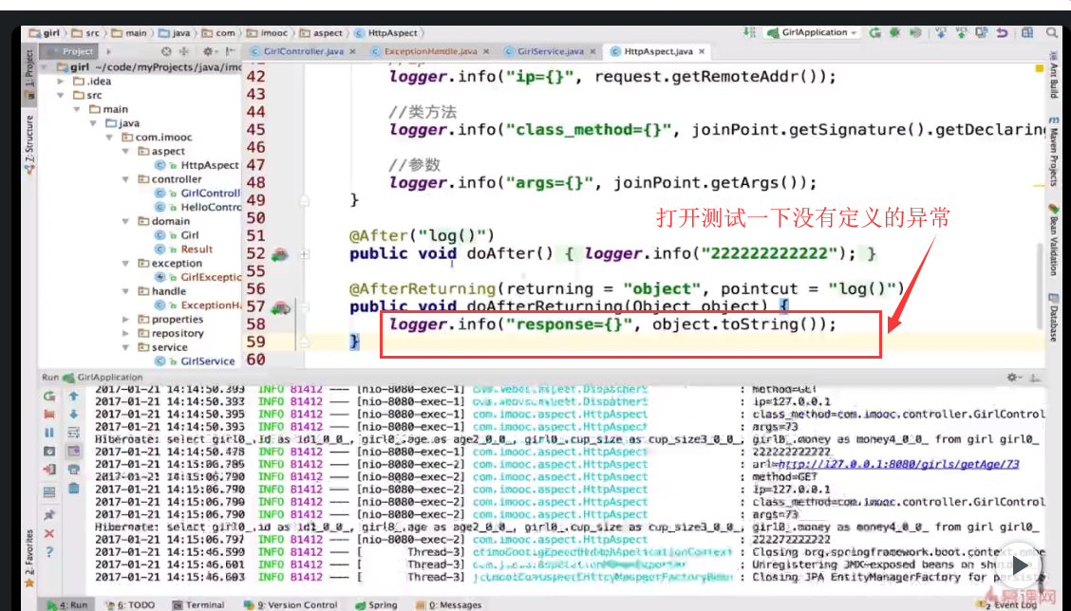This screenshot has width=1071, height=611.
Task: Click the yellow inspection status indicator
Action: [1040, 69]
